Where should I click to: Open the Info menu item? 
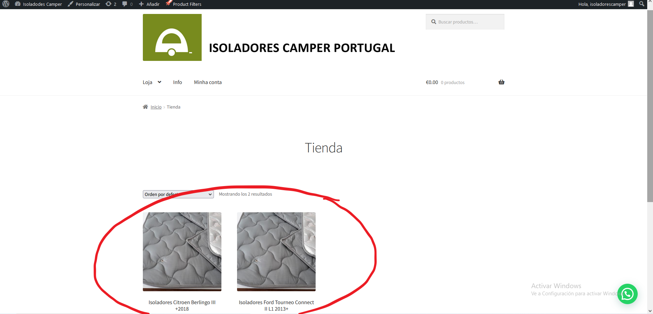178,82
